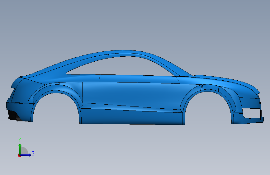270x175 pixels.
Task: Click the red origin point of triad
Action: (x=19, y=155)
